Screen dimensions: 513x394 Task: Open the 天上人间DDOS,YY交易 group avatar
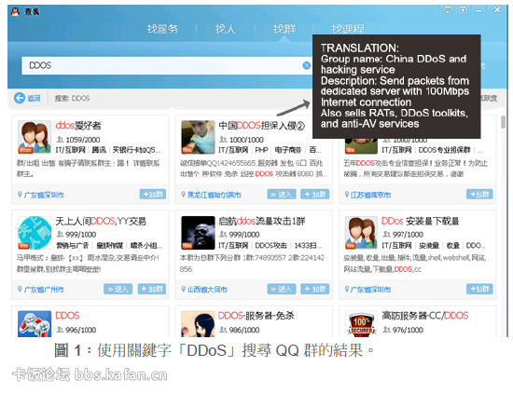click(x=35, y=233)
